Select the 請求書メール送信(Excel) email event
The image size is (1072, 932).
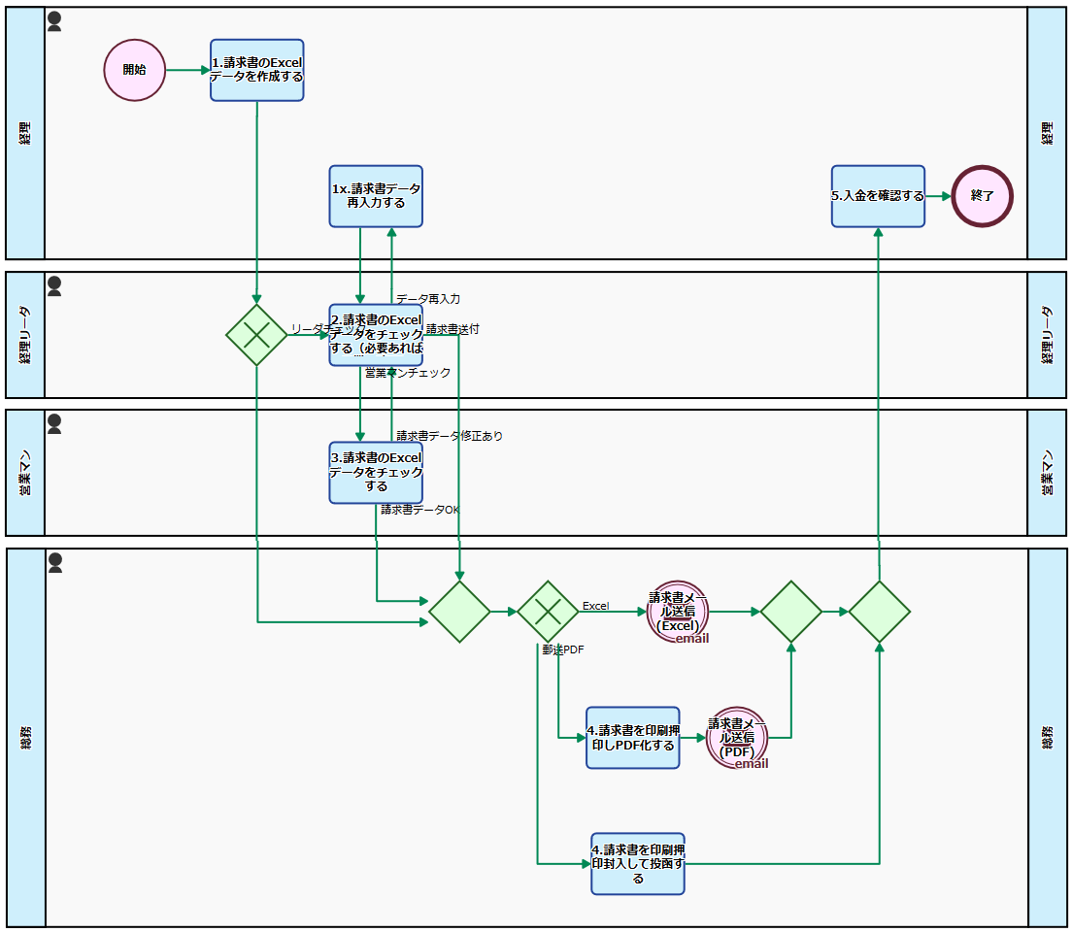(x=678, y=612)
